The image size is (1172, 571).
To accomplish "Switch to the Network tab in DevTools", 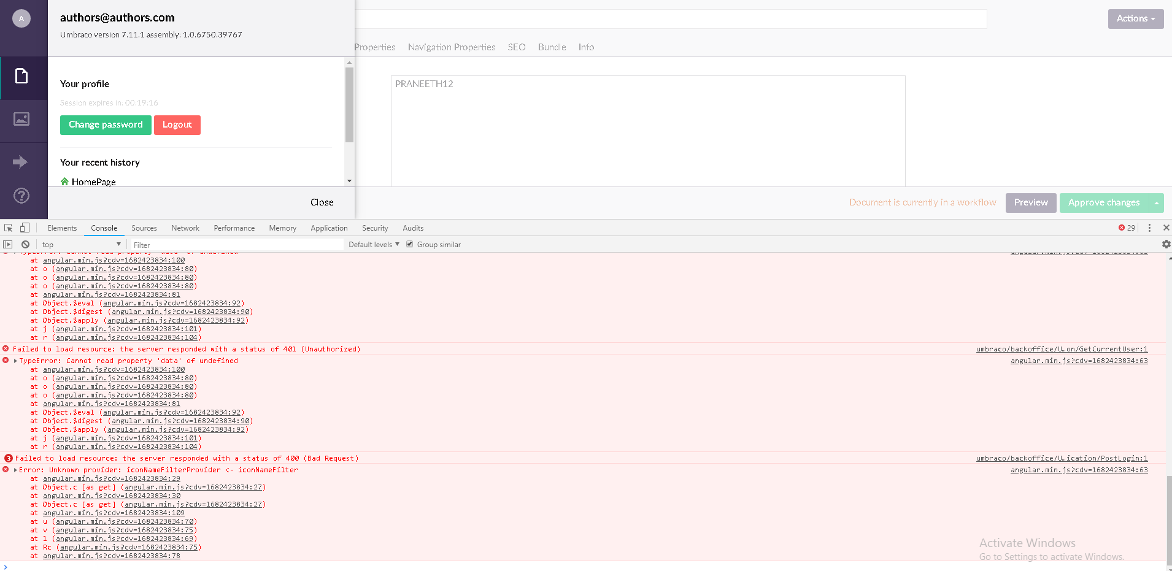I will (x=185, y=228).
